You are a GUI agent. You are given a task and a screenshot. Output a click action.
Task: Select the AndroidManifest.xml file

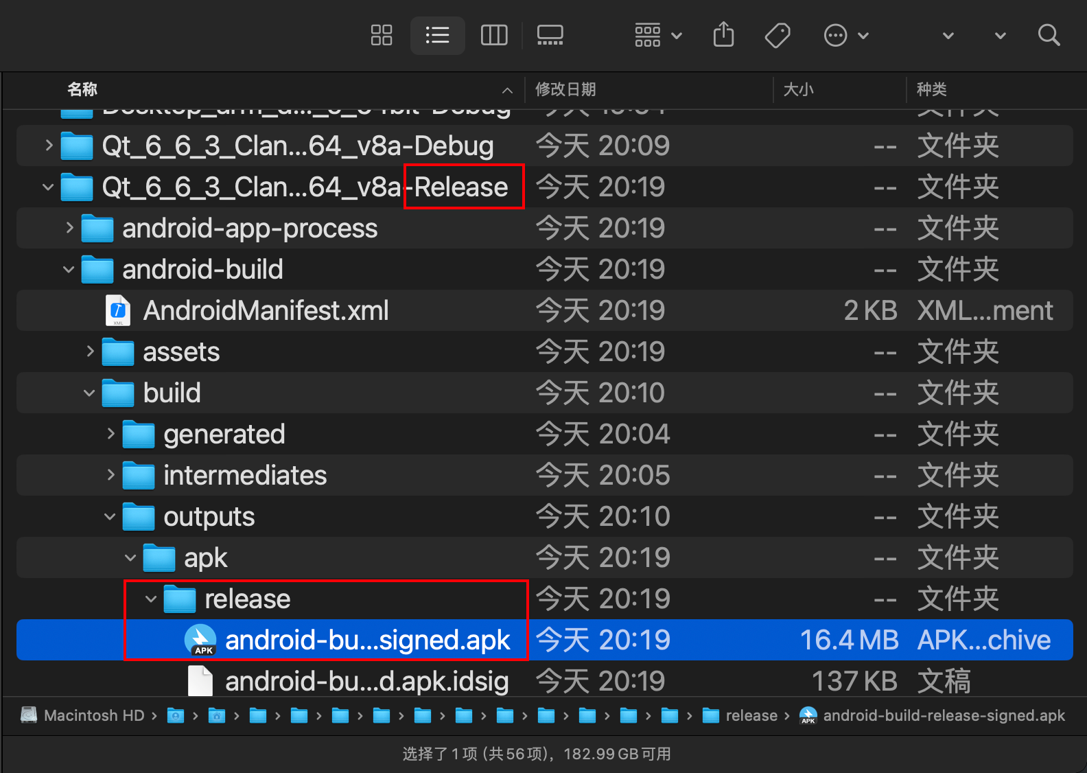pyautogui.click(x=544, y=310)
